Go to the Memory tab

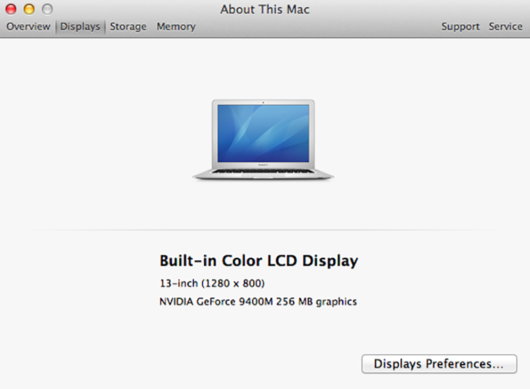click(x=176, y=26)
